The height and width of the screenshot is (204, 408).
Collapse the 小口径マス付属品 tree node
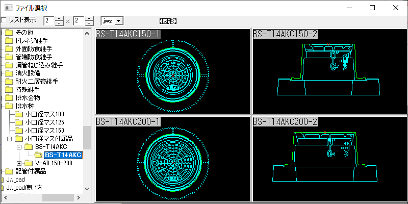[9, 139]
